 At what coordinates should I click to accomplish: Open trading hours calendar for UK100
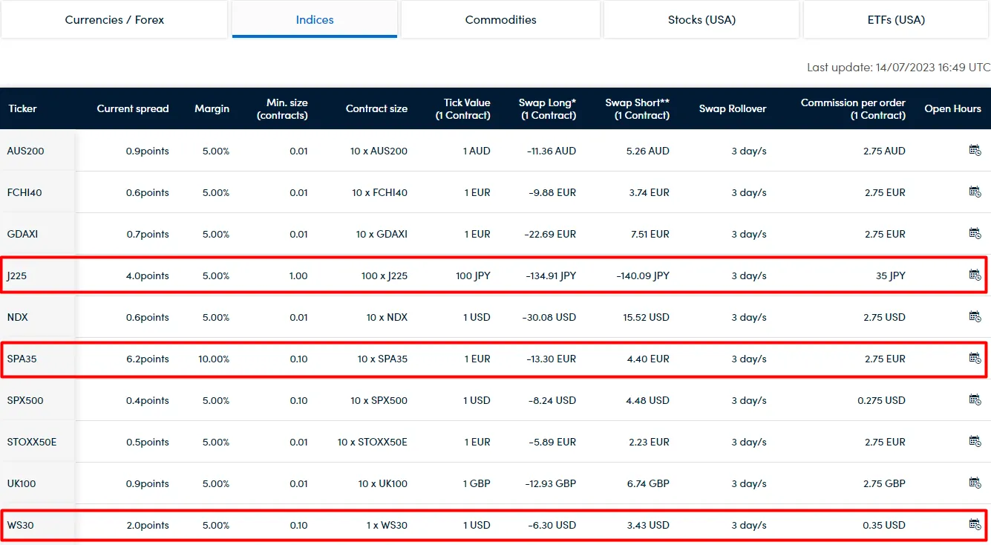click(975, 483)
